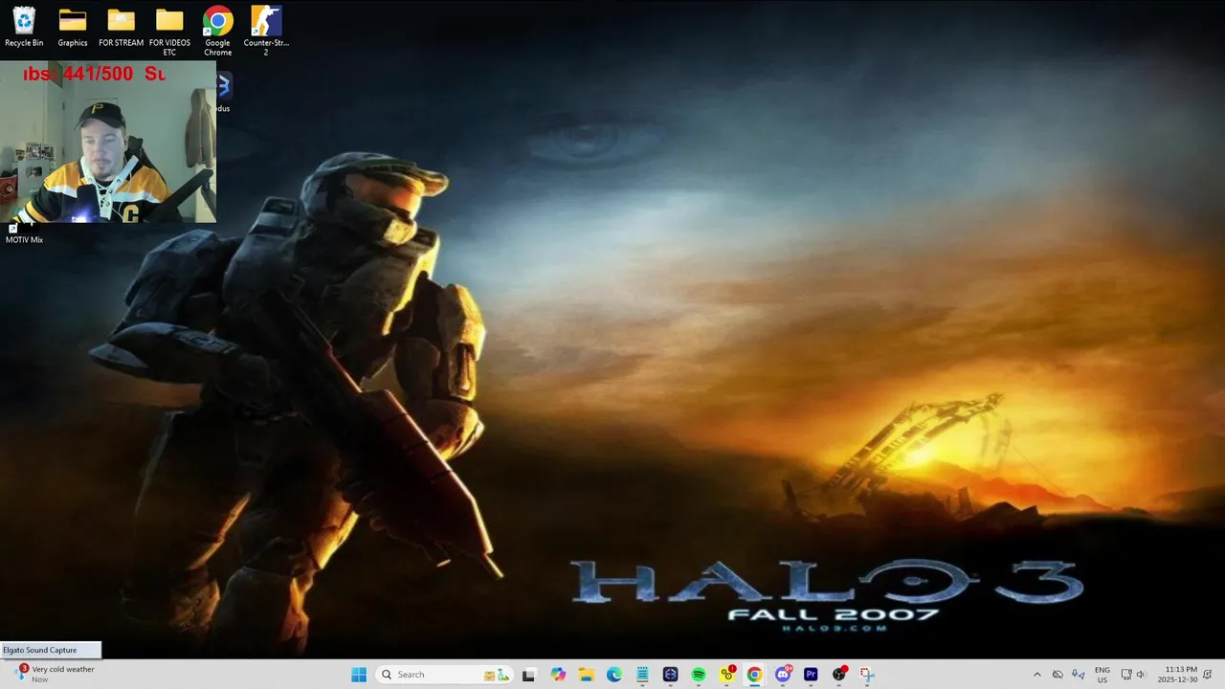The image size is (1225, 689).
Task: Open the Graphics desktop folder
Action: 73,26
